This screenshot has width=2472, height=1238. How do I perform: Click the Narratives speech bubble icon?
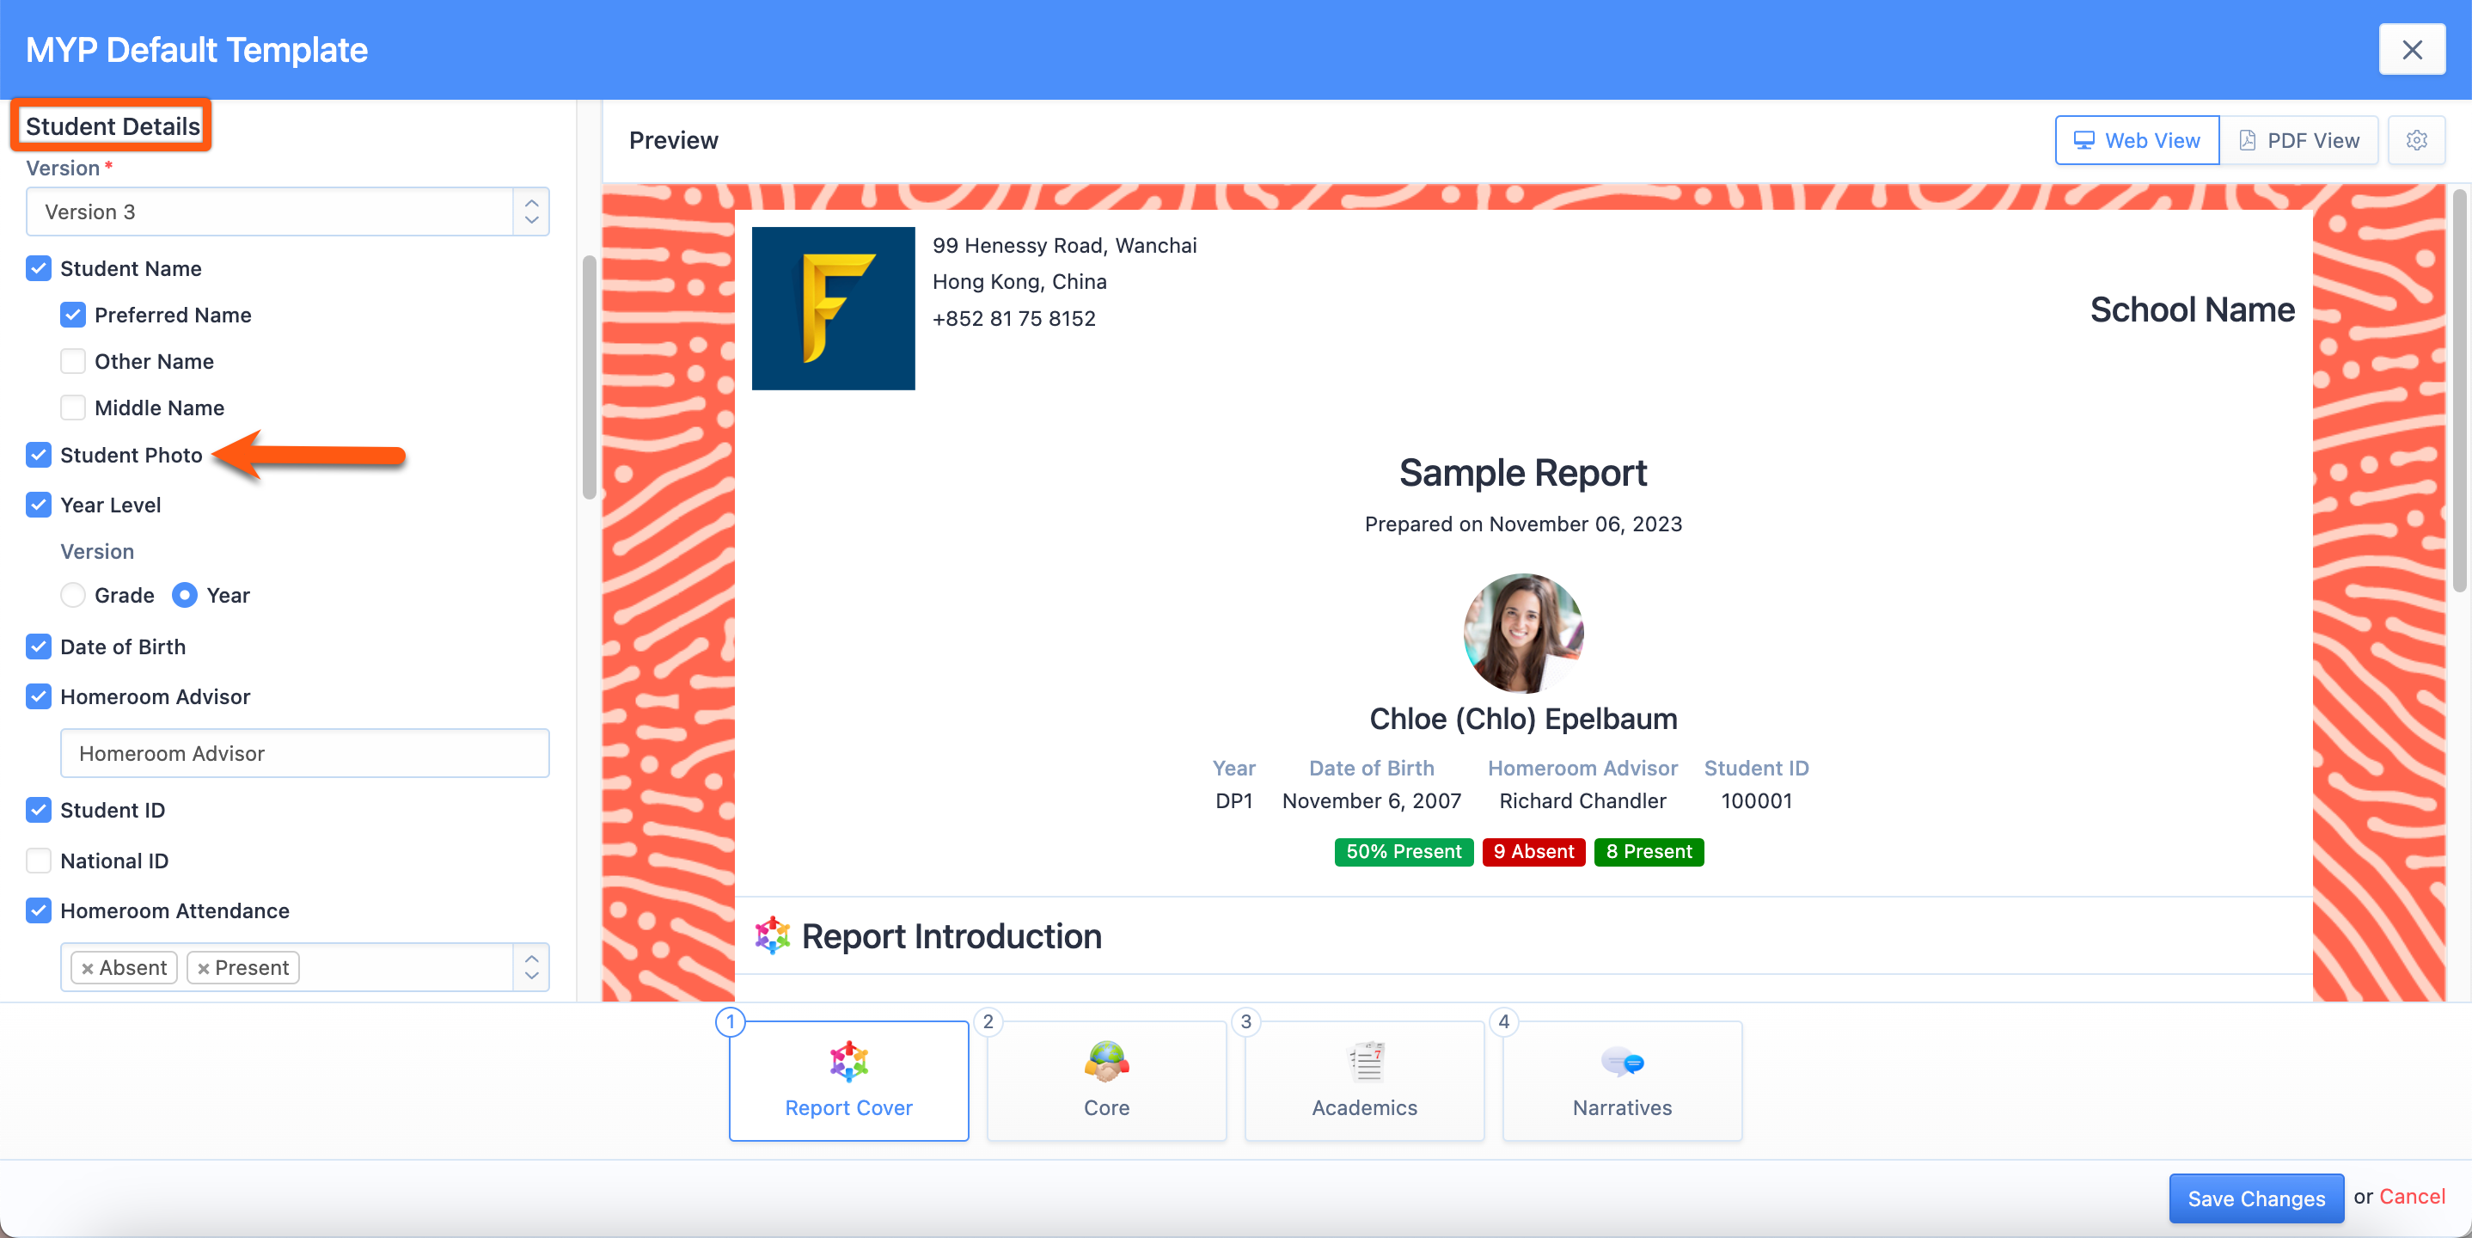point(1622,1062)
